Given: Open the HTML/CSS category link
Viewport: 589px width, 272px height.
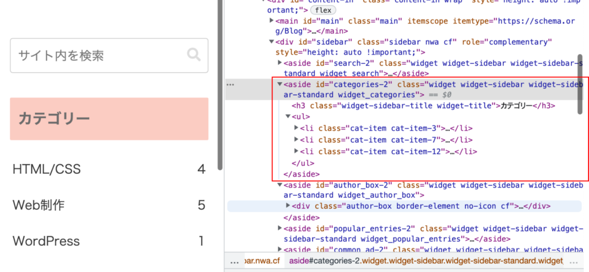Looking at the screenshot, I should click(47, 169).
